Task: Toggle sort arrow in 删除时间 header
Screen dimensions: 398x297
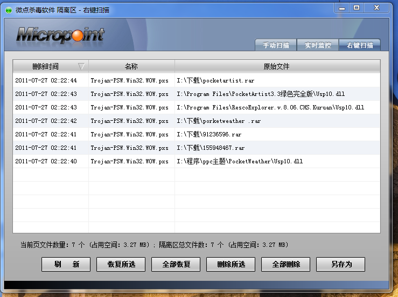Action: [x=81, y=66]
